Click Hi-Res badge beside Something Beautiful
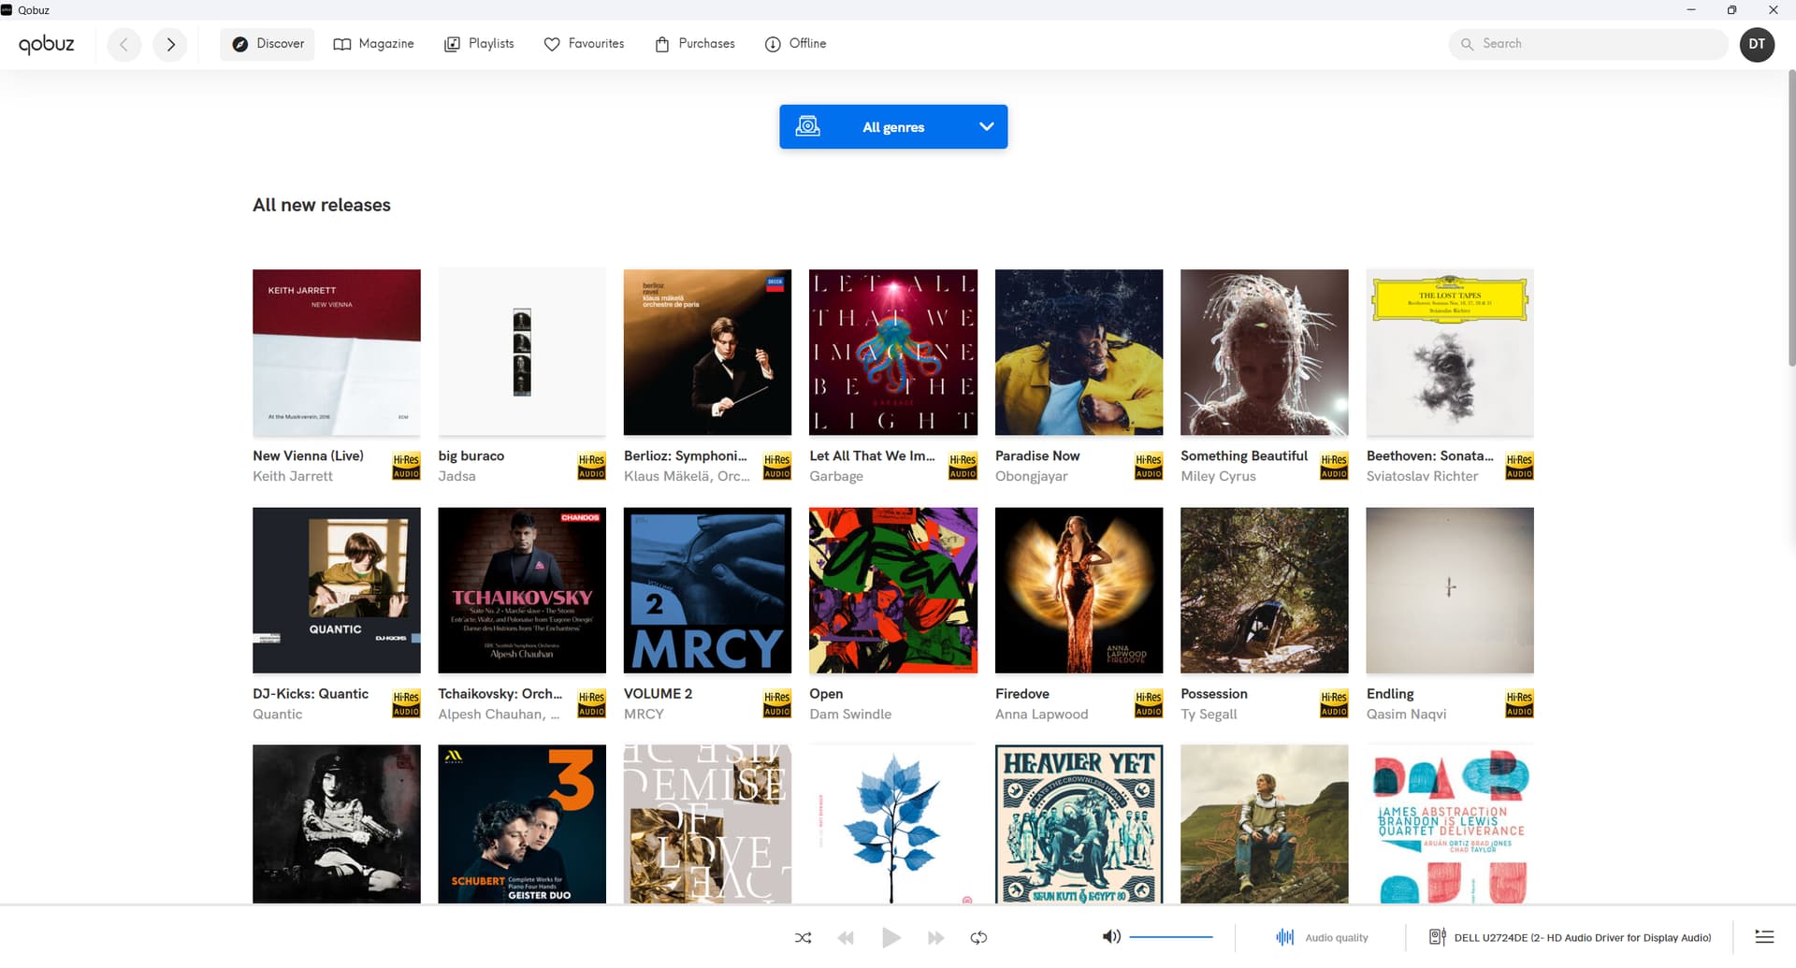The height and width of the screenshot is (968, 1796). click(1334, 466)
